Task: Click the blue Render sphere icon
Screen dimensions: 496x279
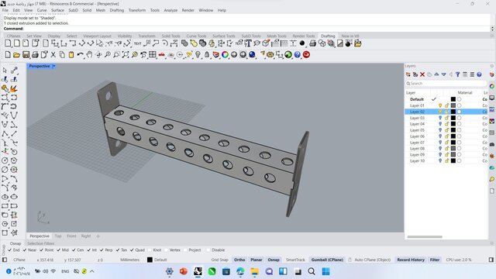Action: 252,55
